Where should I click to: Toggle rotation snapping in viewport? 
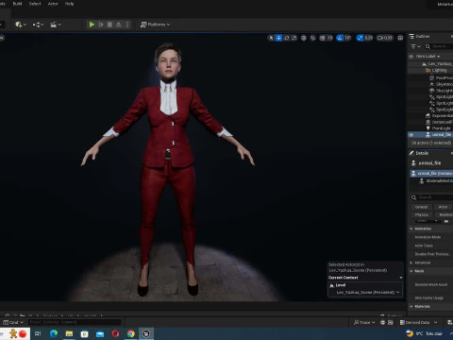pyautogui.click(x=340, y=38)
